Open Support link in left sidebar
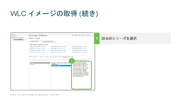 click(14, 36)
